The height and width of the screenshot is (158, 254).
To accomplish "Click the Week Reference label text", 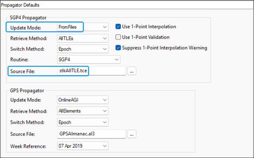I will pos(27,146).
